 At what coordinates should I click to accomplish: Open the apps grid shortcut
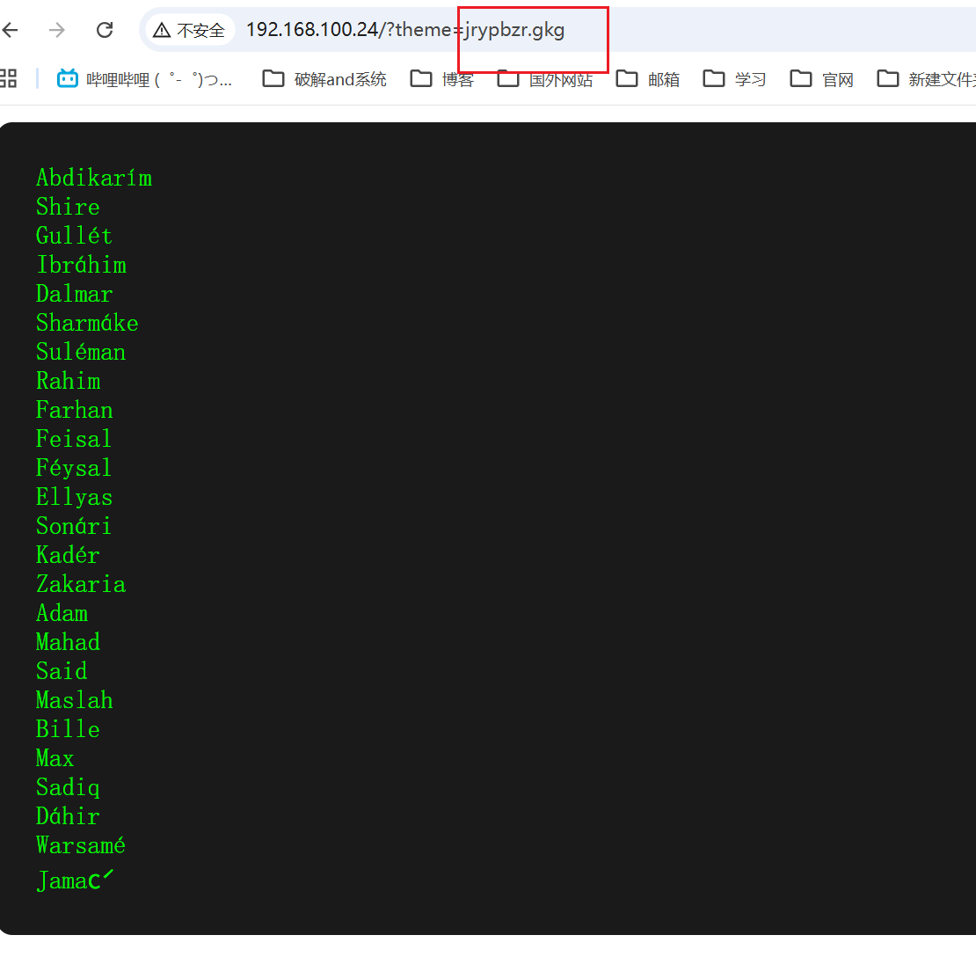click(x=8, y=79)
